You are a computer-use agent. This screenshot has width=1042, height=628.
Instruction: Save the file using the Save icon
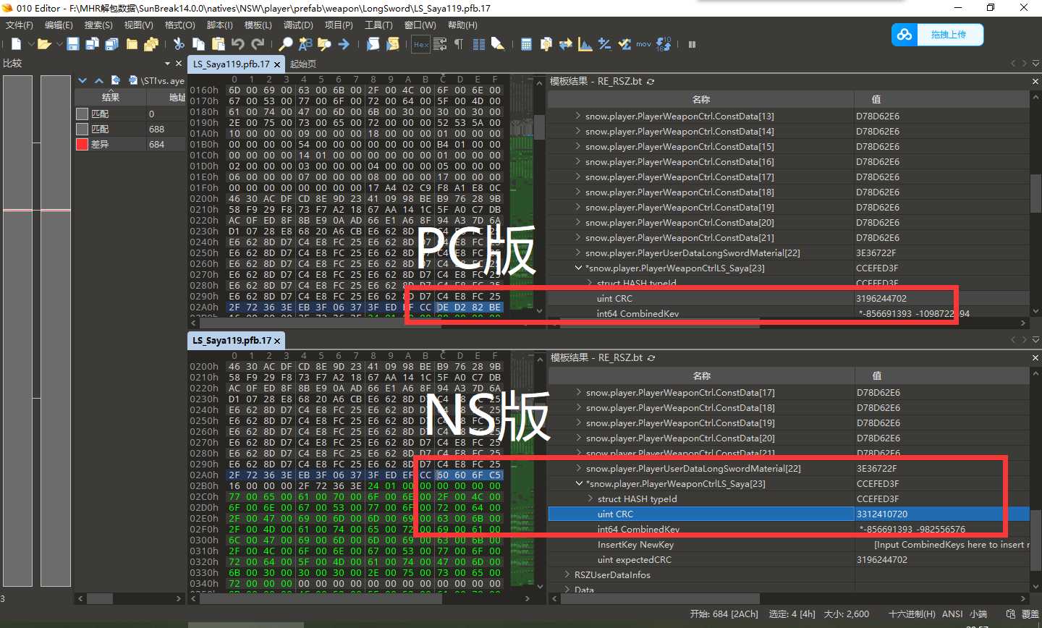click(74, 44)
